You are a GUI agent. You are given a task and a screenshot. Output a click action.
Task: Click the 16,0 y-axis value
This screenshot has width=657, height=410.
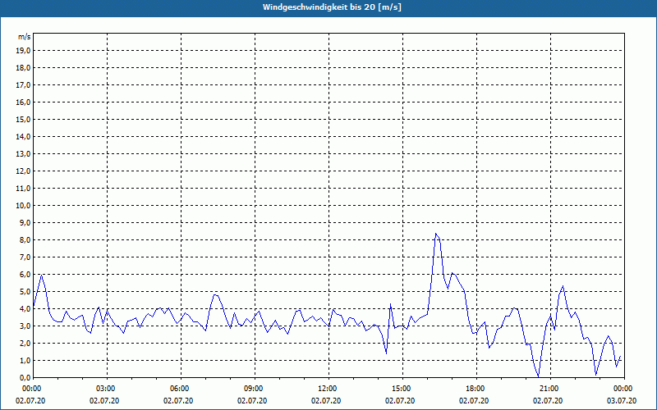tap(23, 102)
